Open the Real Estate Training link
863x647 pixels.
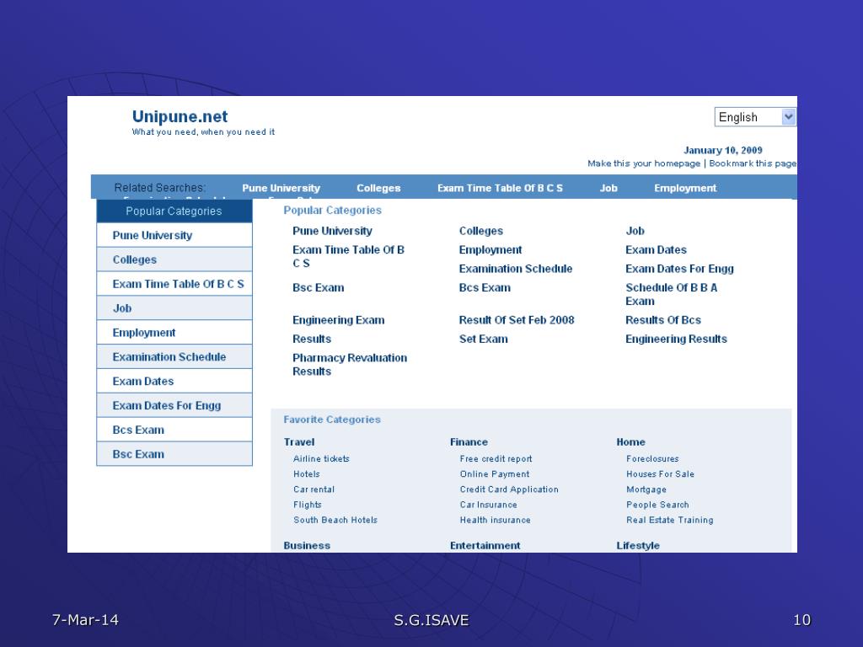coord(669,520)
